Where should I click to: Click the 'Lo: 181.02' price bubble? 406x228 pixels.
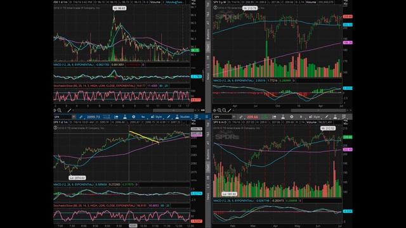pos(230,194)
